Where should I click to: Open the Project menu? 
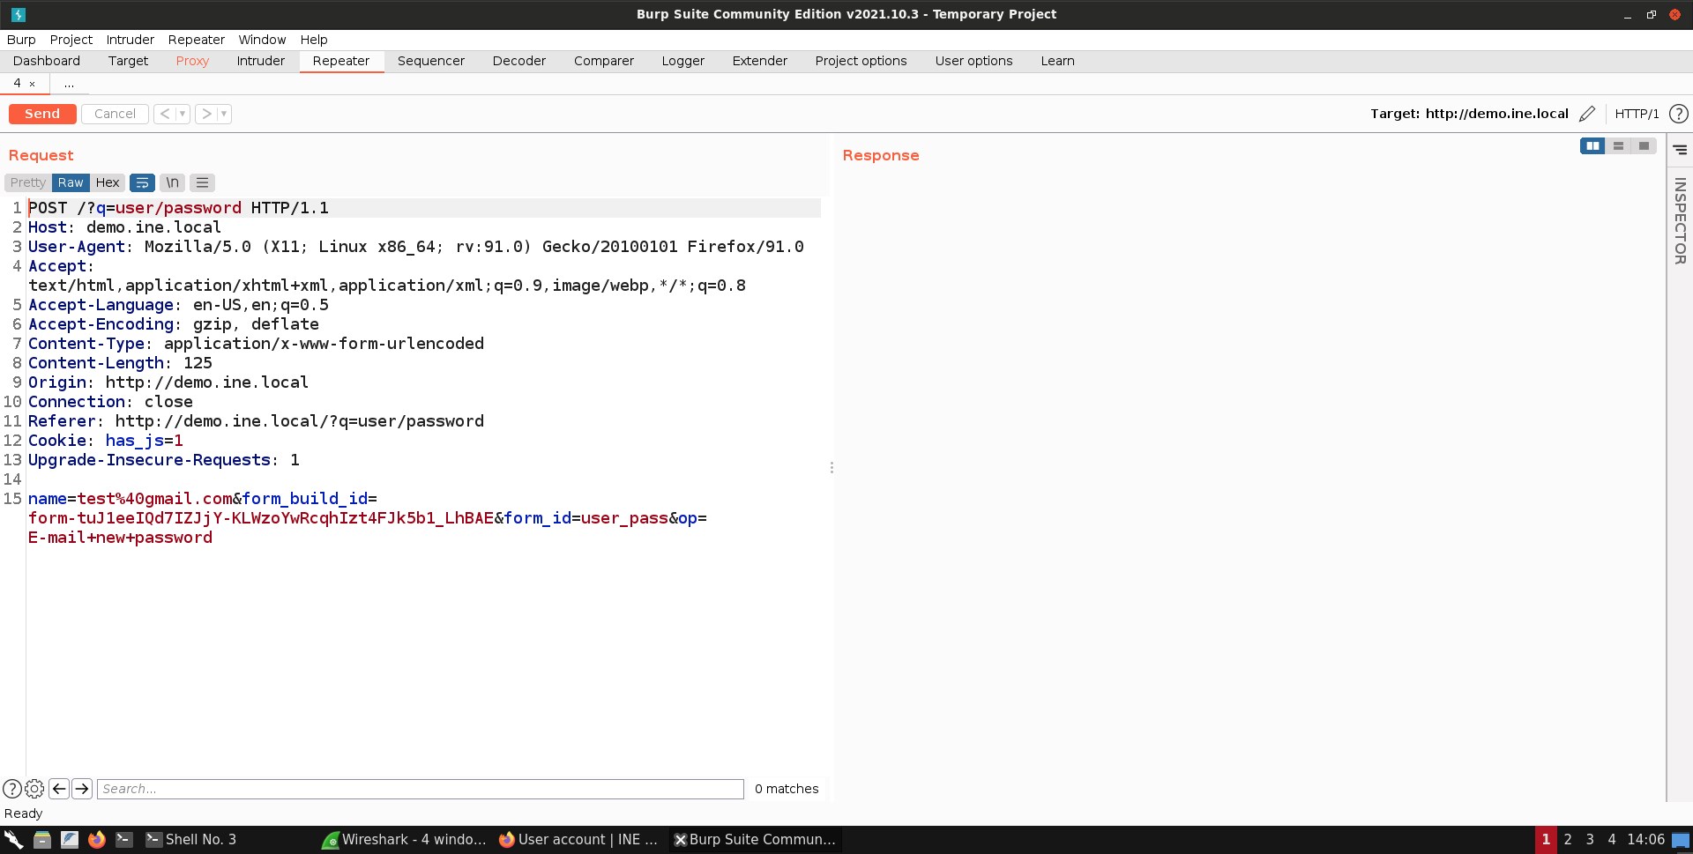[71, 40]
